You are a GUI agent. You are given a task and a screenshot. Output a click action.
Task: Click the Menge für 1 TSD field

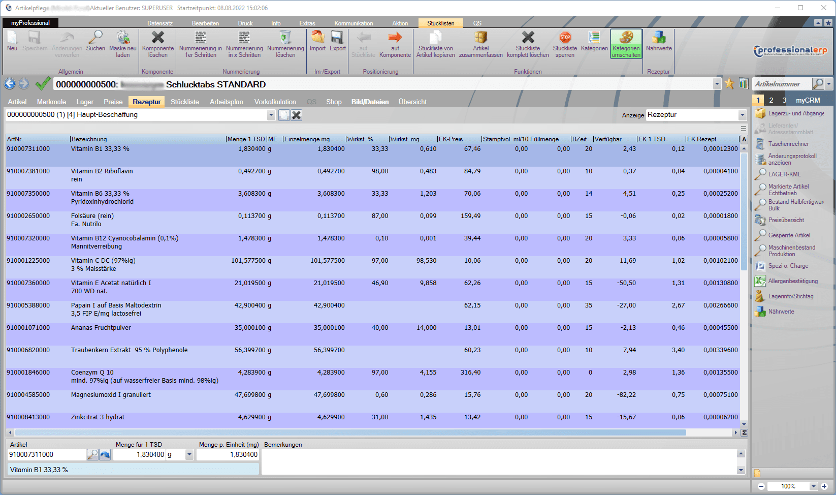coord(140,455)
